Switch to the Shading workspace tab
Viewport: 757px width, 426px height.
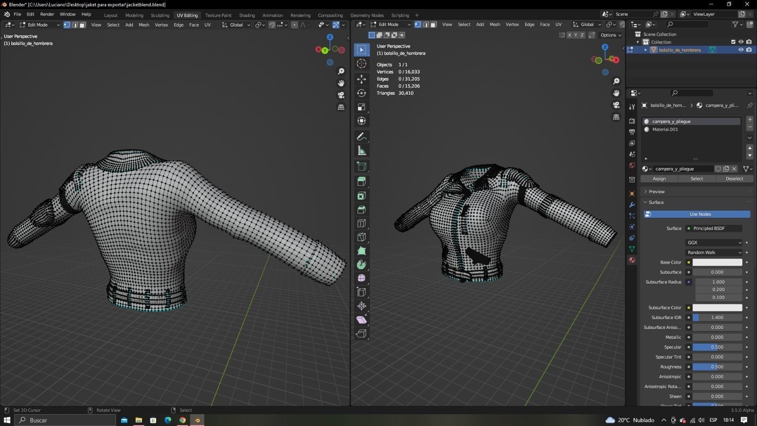click(246, 15)
